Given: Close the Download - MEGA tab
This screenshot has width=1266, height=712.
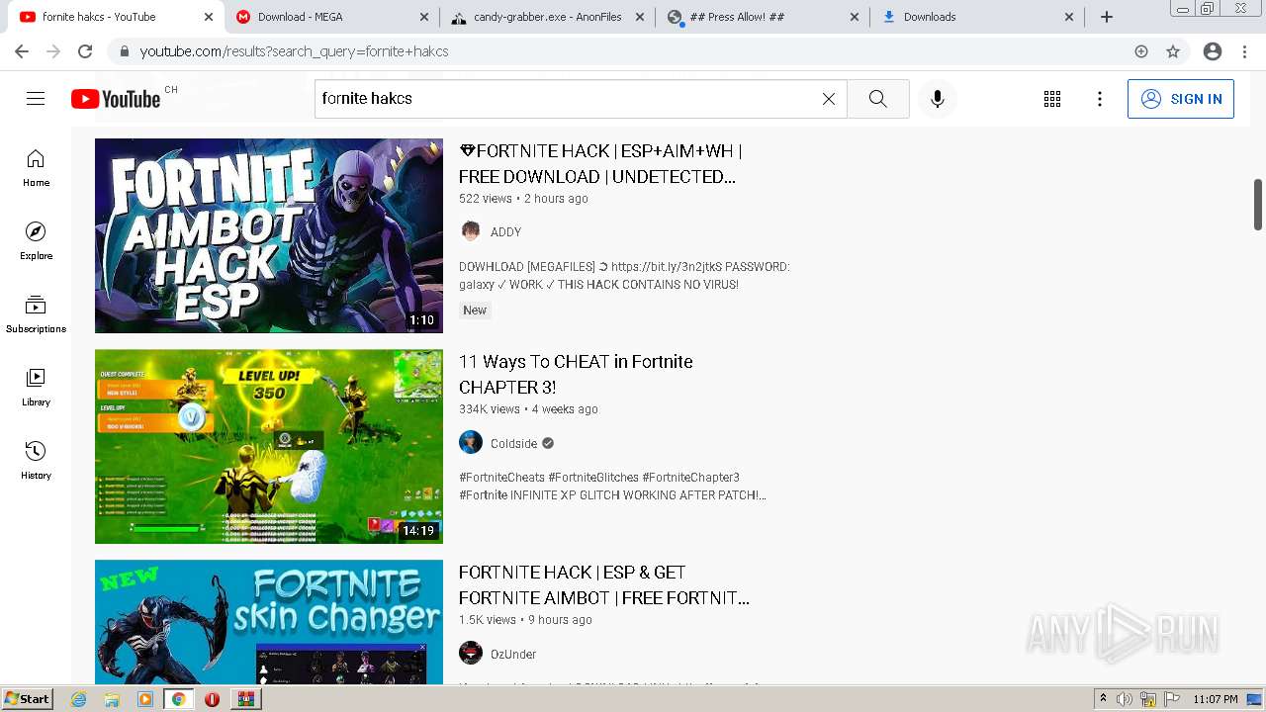Looking at the screenshot, I should point(423,17).
